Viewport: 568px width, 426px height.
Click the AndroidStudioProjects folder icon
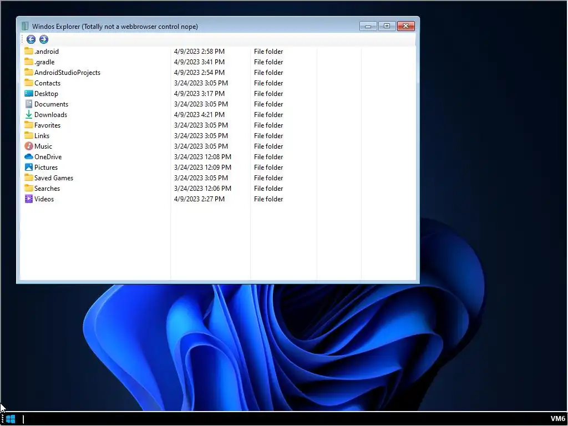pos(29,72)
